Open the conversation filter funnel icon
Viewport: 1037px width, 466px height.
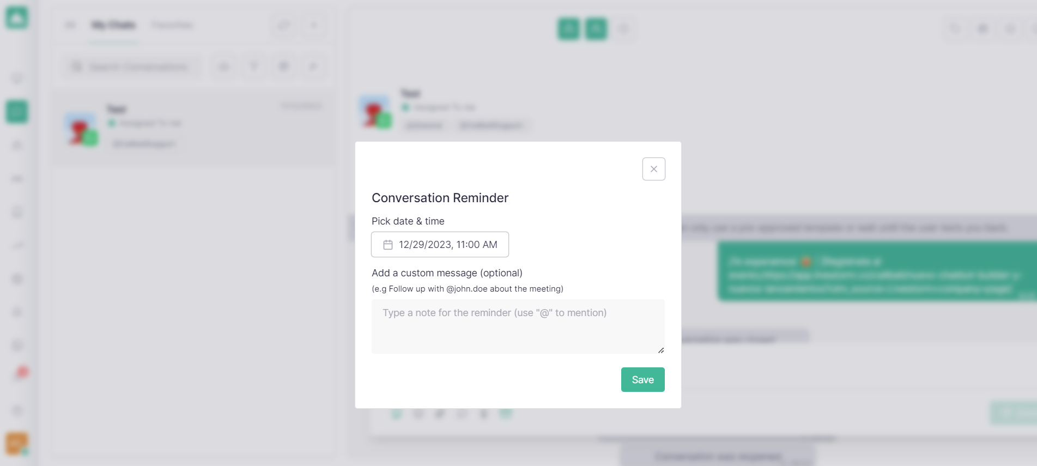[x=254, y=66]
